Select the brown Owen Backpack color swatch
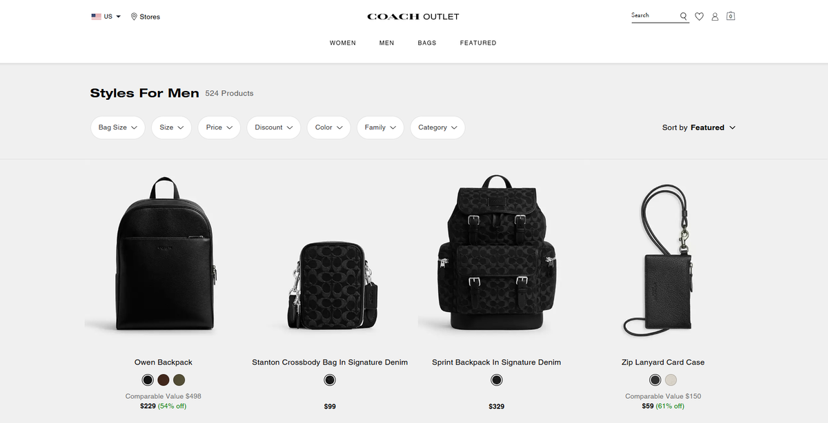The width and height of the screenshot is (828, 423). tap(164, 380)
